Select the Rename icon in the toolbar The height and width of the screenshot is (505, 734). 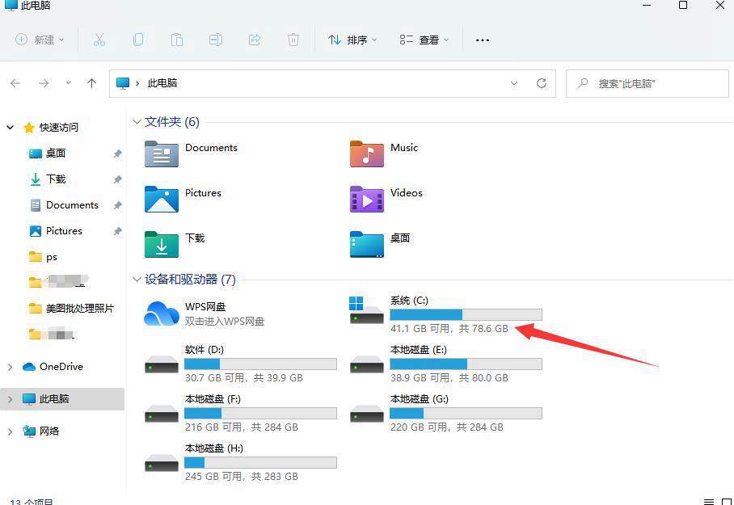pos(215,39)
